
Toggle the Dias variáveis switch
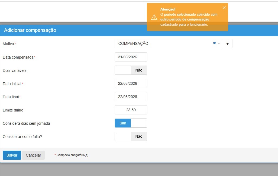click(131, 70)
